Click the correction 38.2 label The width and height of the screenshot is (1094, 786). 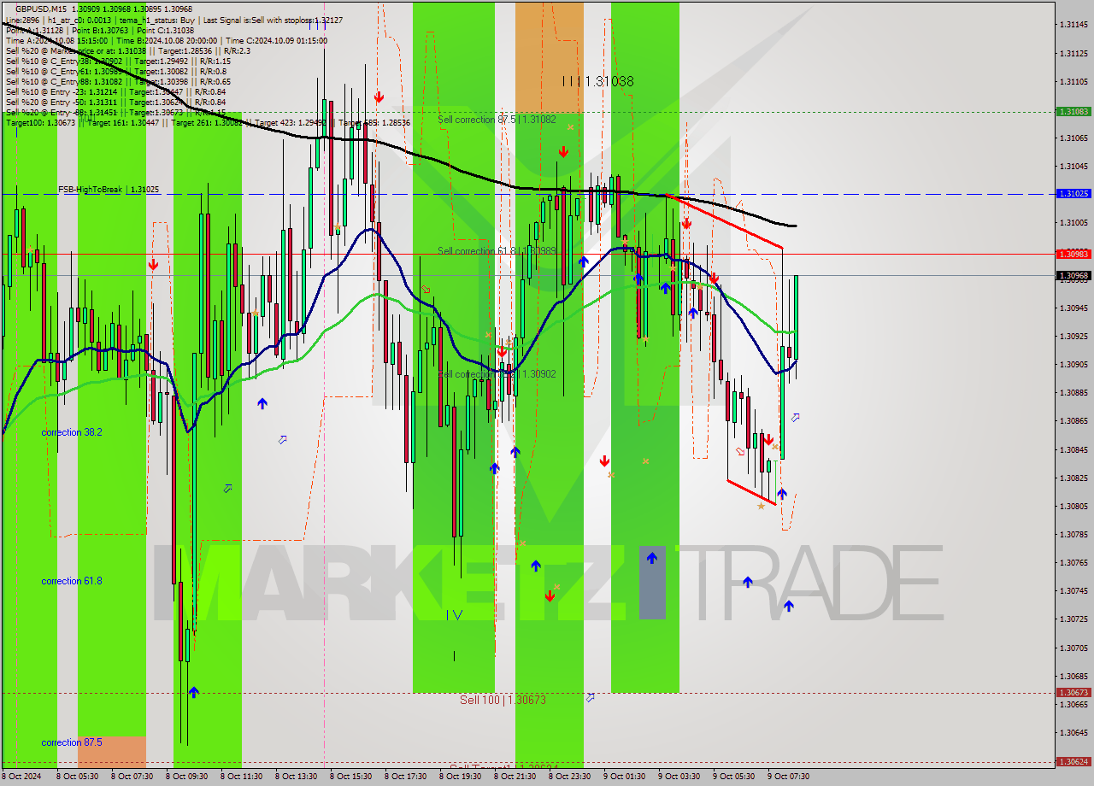72,432
